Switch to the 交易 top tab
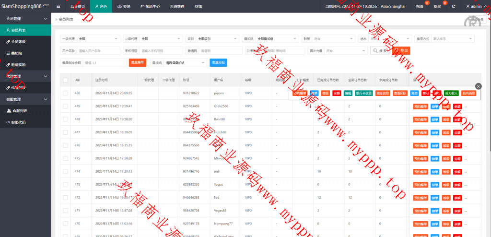 click(123, 6)
